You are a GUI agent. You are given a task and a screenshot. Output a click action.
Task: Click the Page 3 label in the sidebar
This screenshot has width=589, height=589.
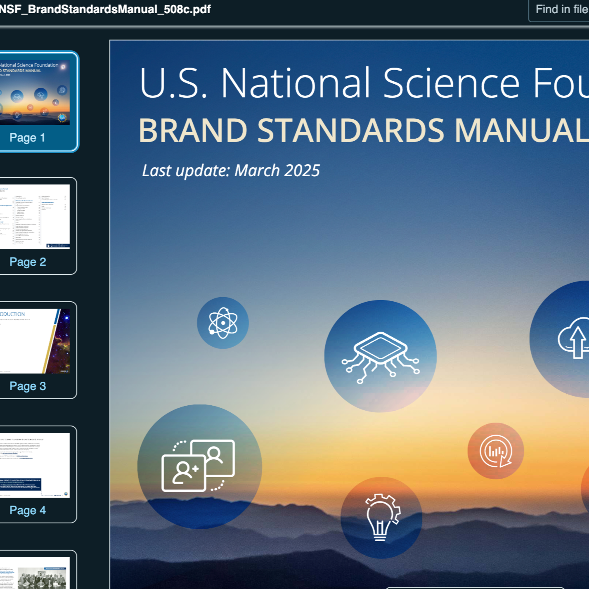(x=28, y=386)
